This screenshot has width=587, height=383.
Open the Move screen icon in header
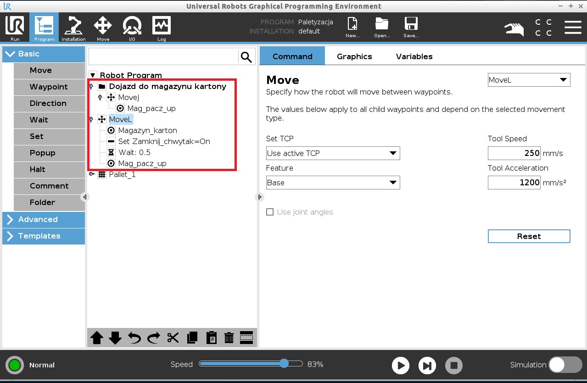coord(103,28)
